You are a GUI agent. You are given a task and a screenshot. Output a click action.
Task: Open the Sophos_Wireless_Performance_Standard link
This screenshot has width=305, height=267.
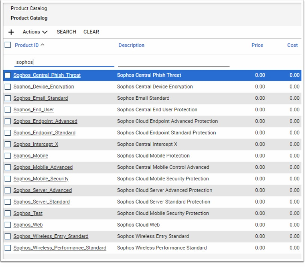click(x=60, y=248)
